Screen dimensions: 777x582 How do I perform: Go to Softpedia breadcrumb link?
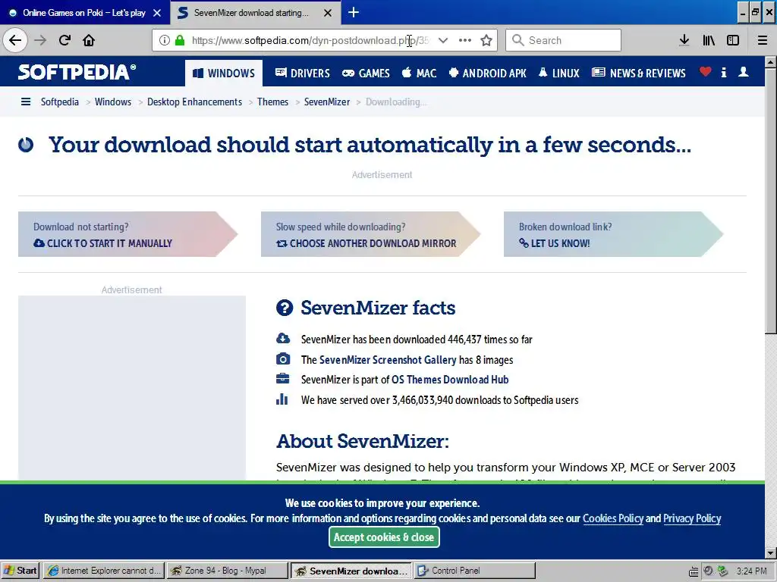[x=59, y=102]
